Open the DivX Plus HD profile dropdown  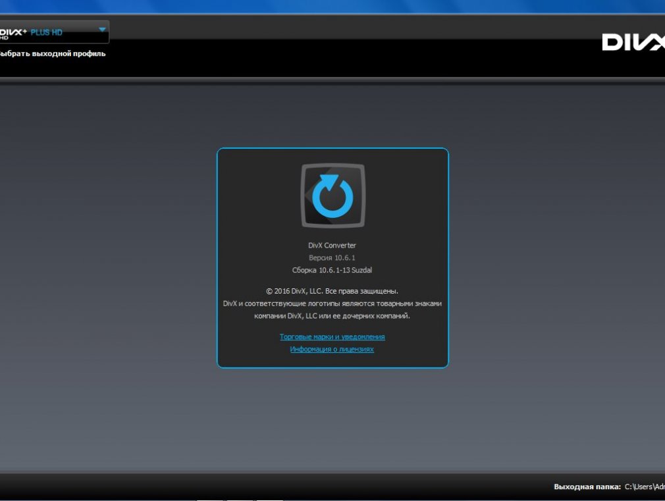(54, 32)
